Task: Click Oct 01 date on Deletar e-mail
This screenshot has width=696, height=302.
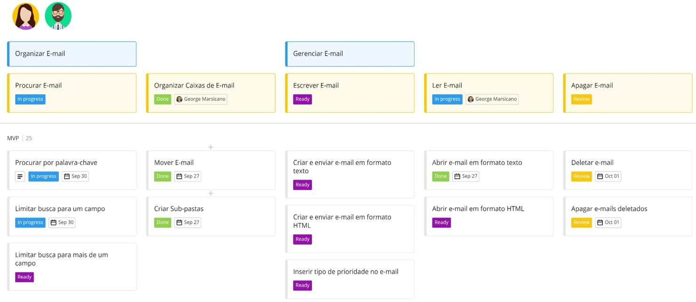Action: [x=608, y=177]
